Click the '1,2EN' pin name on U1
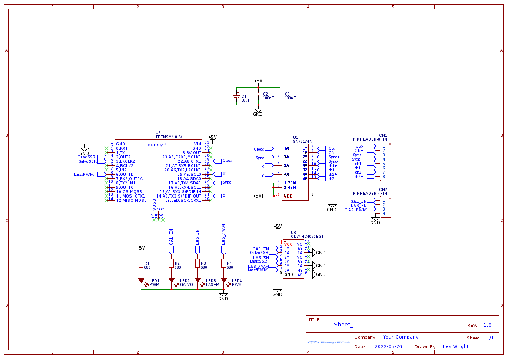This screenshot has height=359, width=508. point(290,183)
